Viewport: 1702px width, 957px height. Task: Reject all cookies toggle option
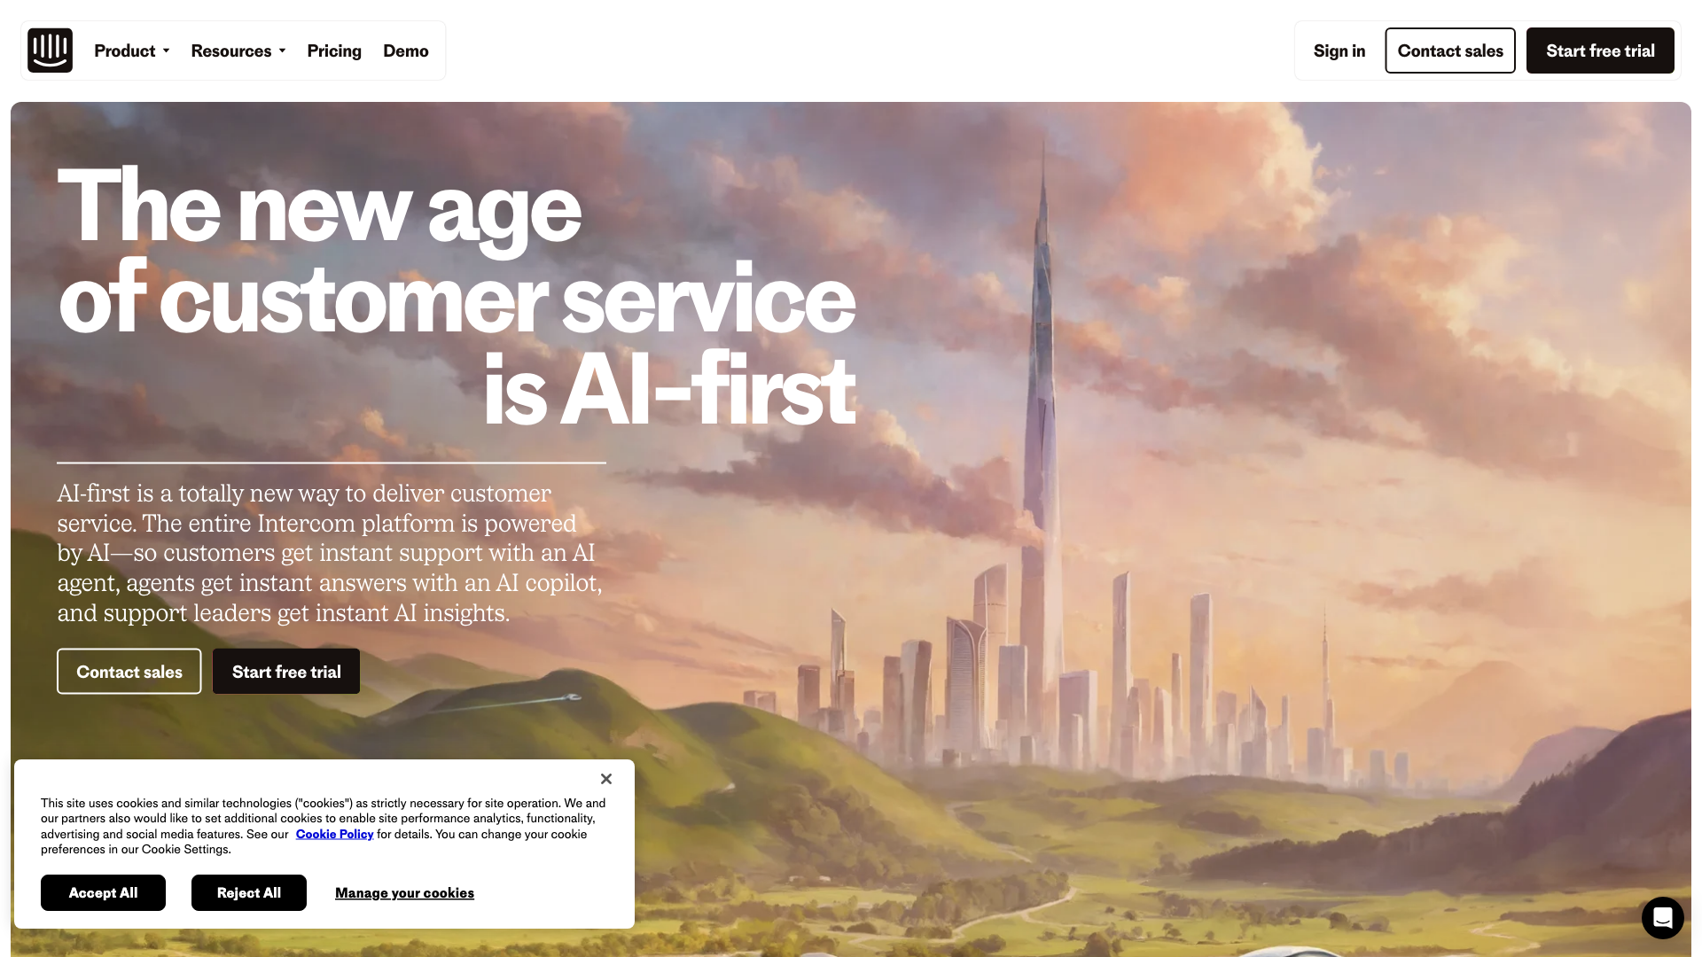point(249,892)
